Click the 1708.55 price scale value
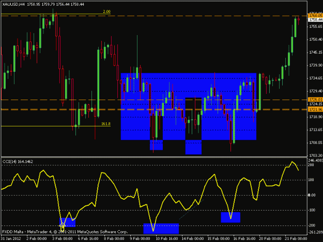Image resolution: width=323 pixels, height=242 pixels. click(316, 142)
